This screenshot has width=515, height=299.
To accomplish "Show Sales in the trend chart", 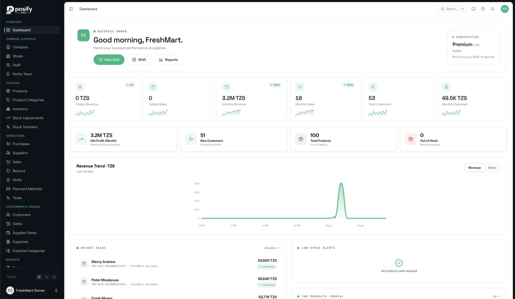I will click(492, 168).
